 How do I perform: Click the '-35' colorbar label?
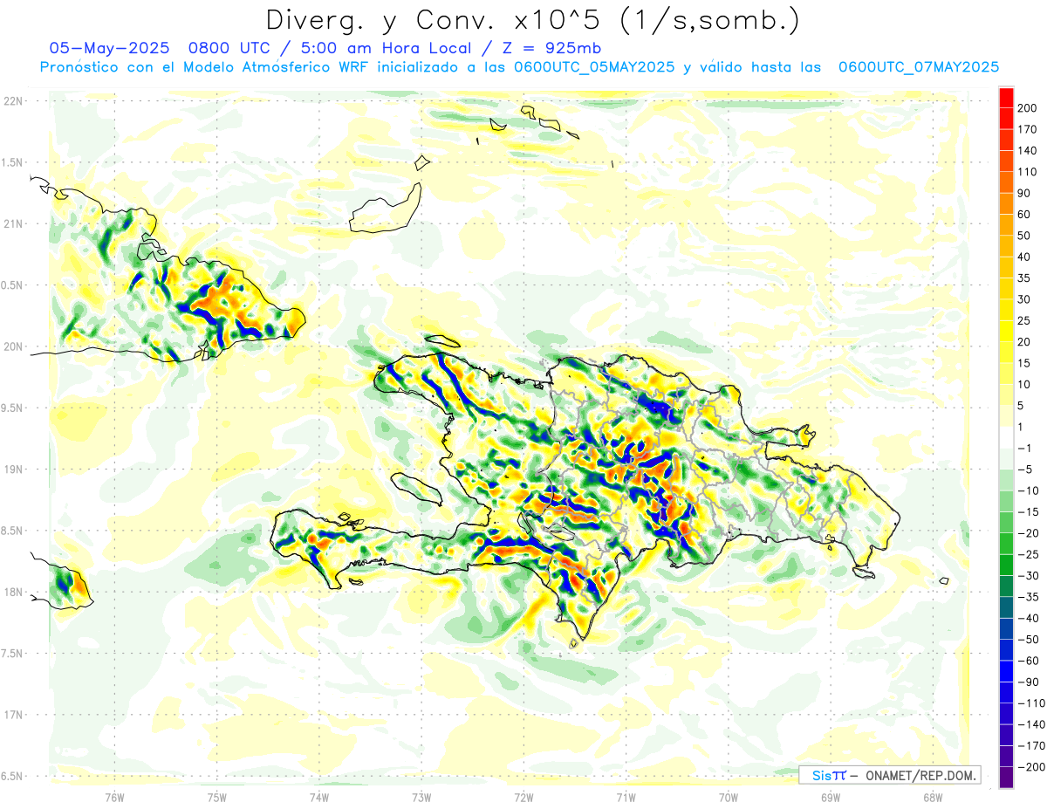(x=1028, y=598)
